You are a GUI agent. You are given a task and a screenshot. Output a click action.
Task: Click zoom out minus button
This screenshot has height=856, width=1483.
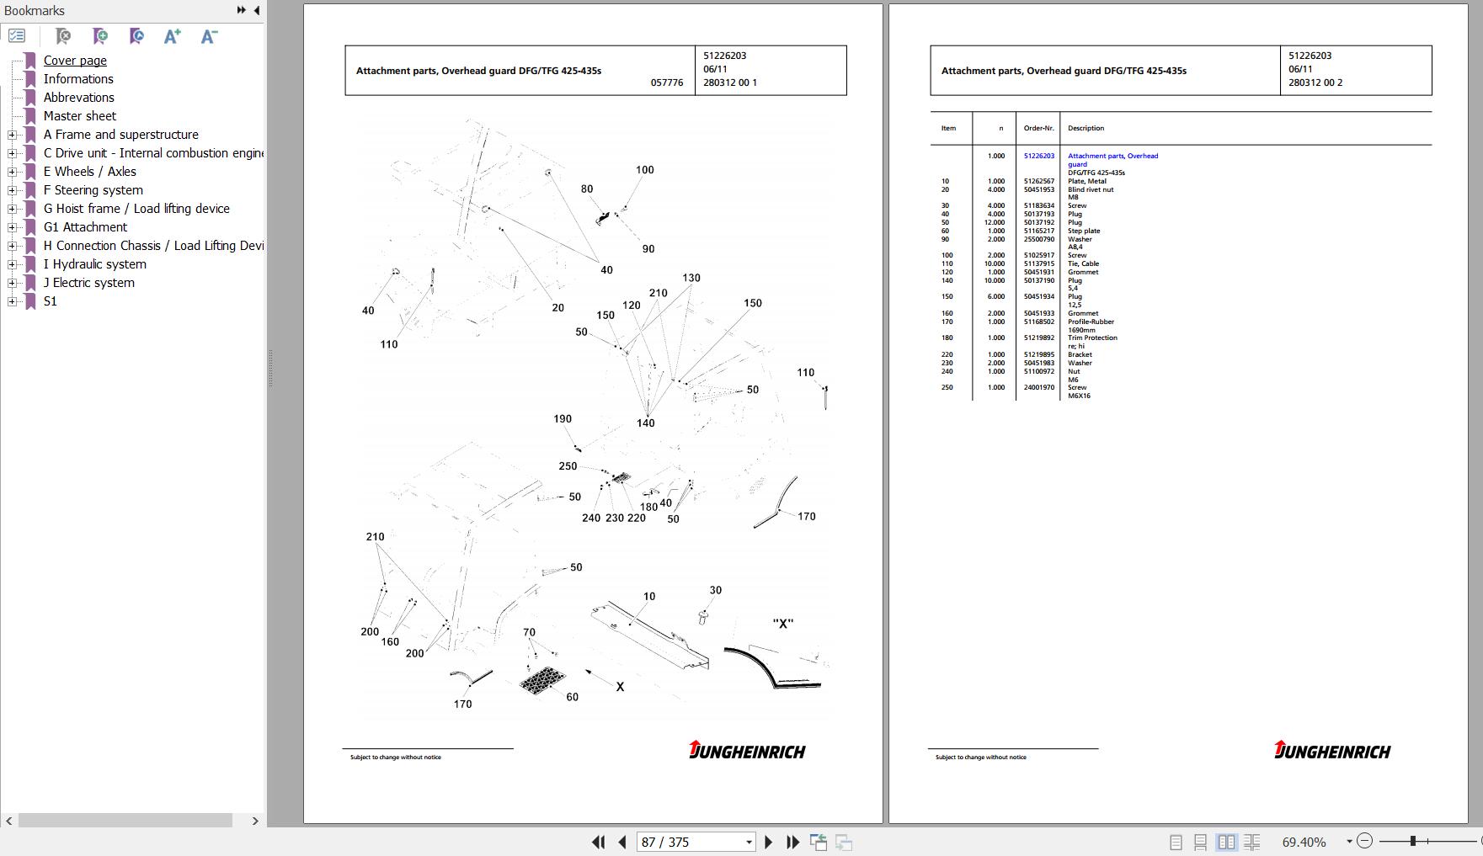click(x=1365, y=841)
